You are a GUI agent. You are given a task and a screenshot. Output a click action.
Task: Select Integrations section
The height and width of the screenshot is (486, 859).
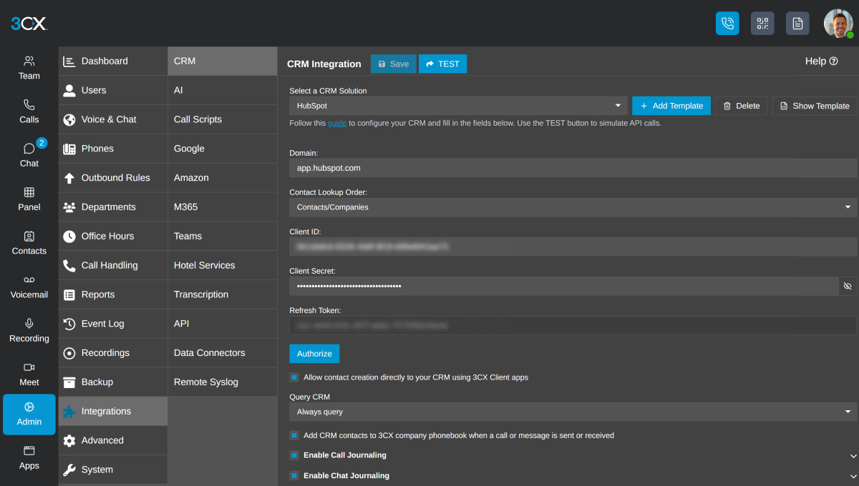pyautogui.click(x=113, y=412)
